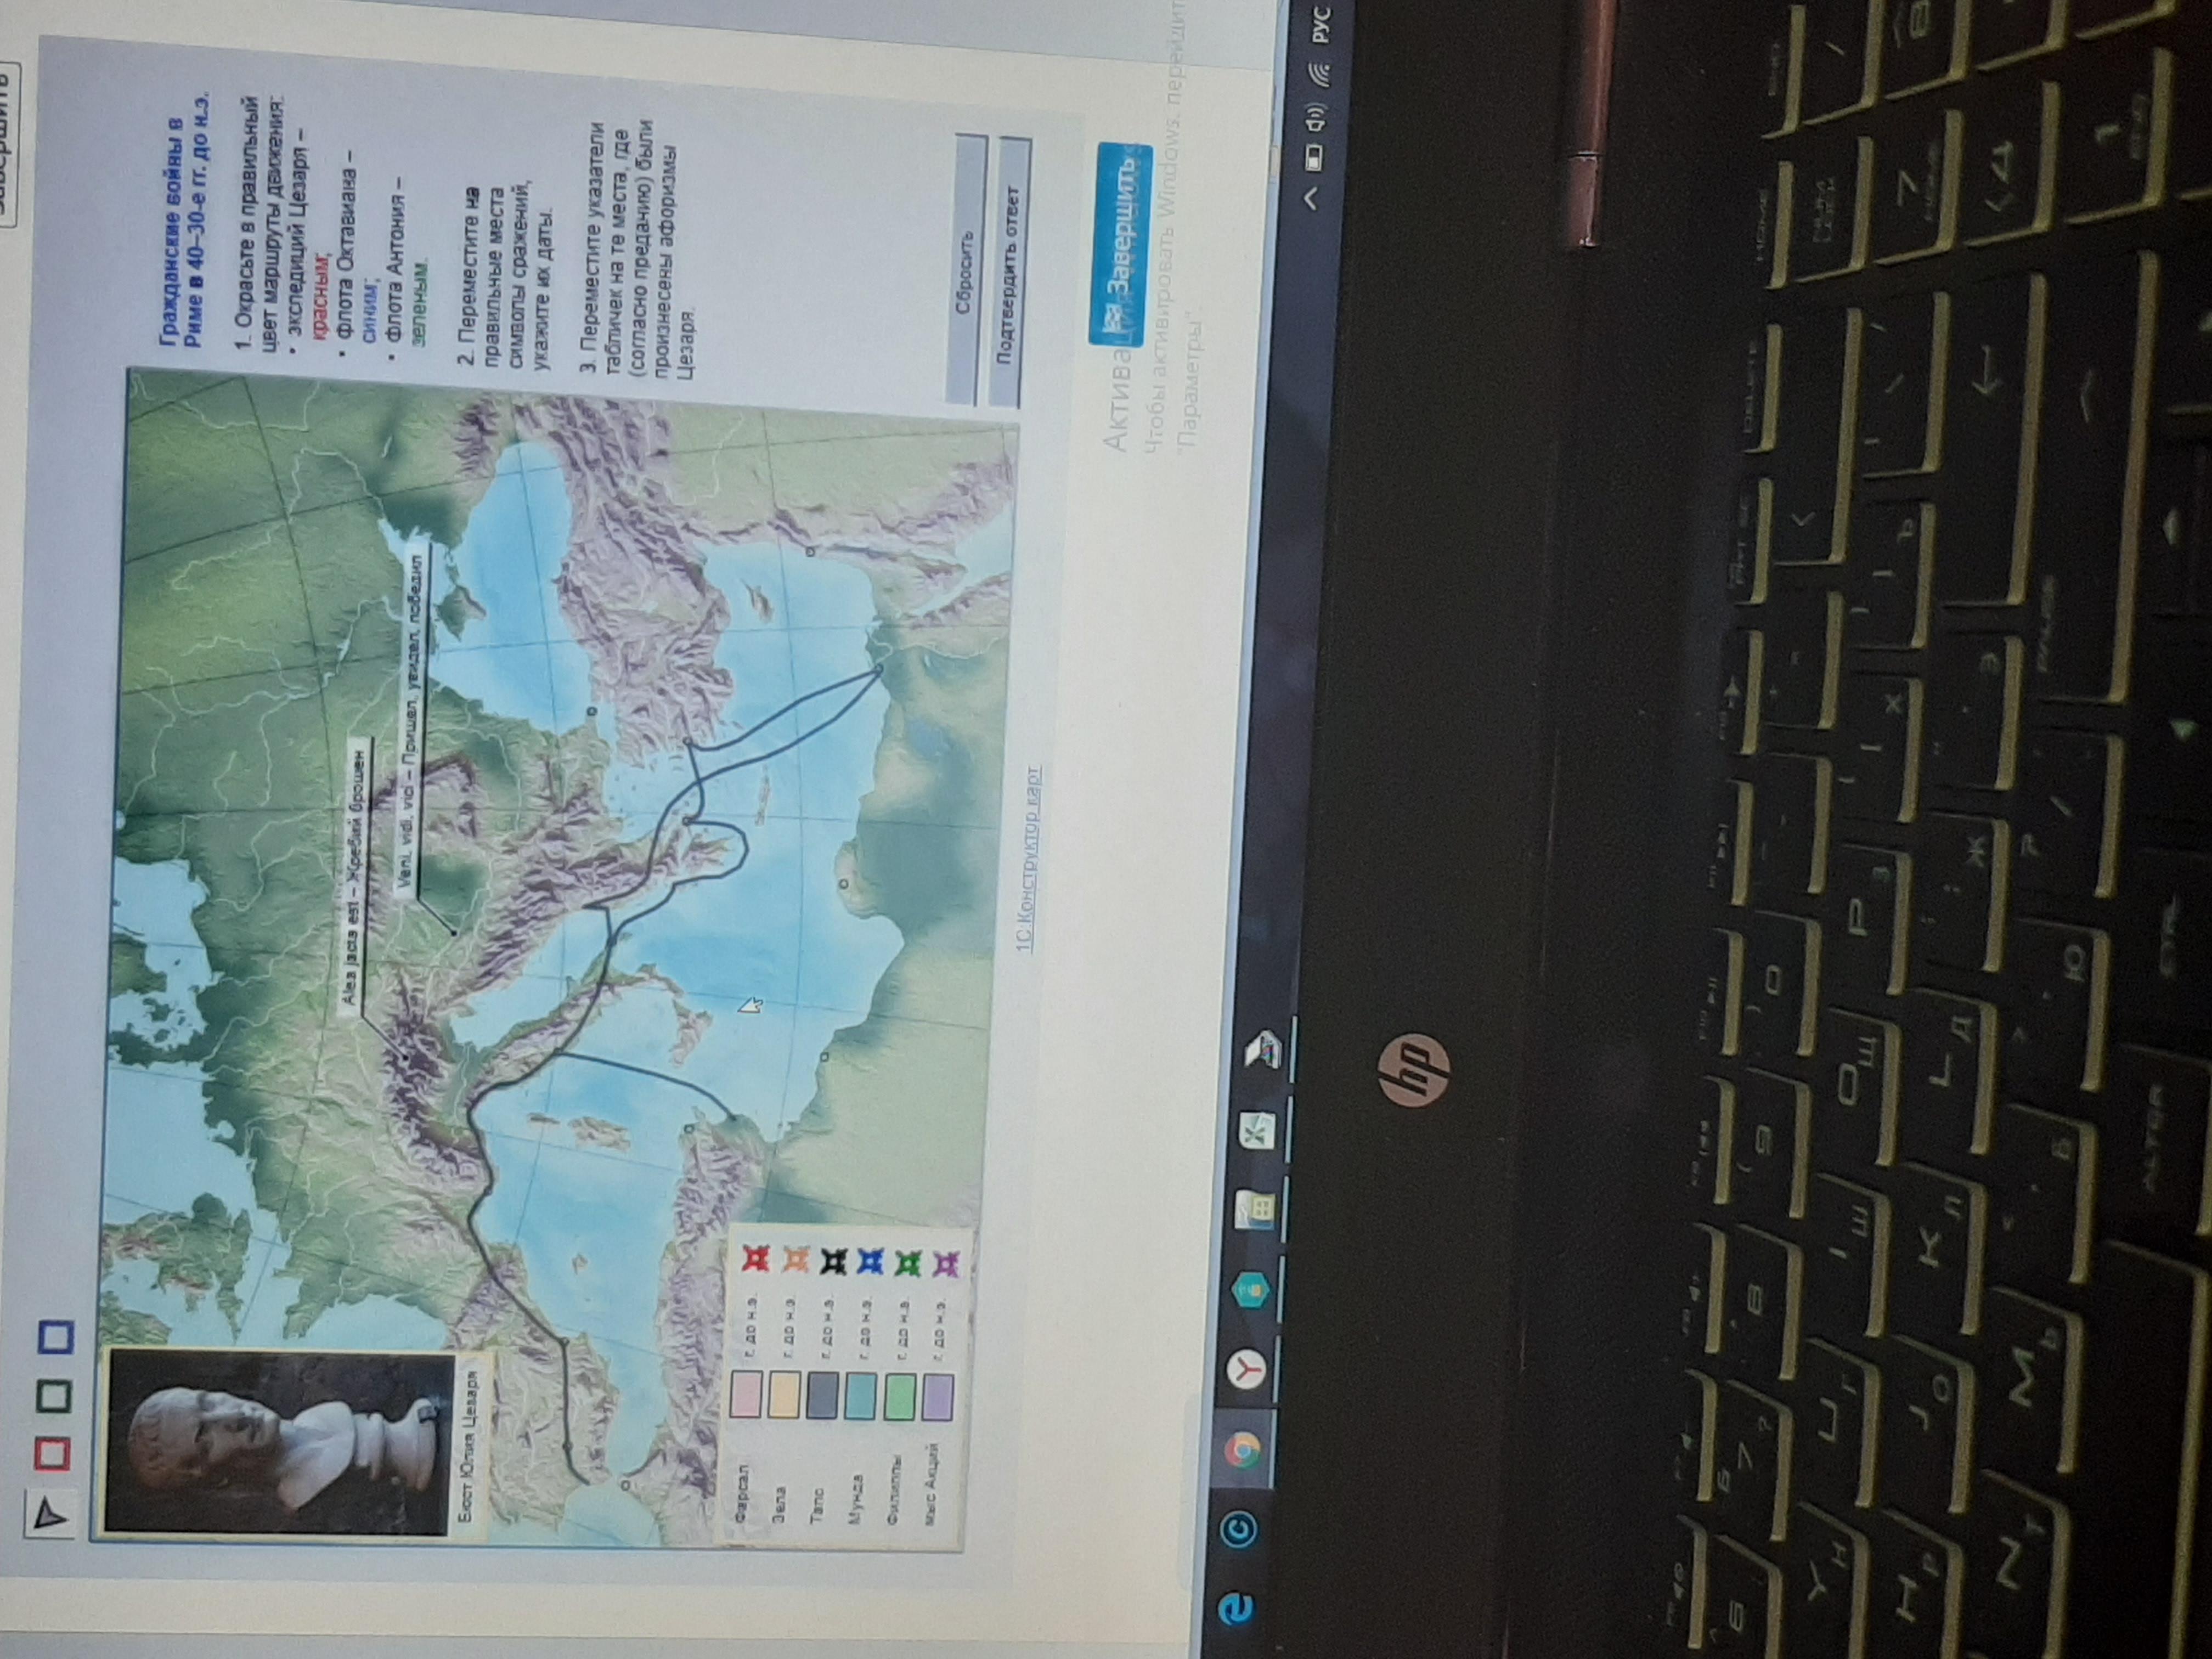Grab the red battle symbol for Фарсал
This screenshot has width=2212, height=1659.
[x=755, y=1259]
